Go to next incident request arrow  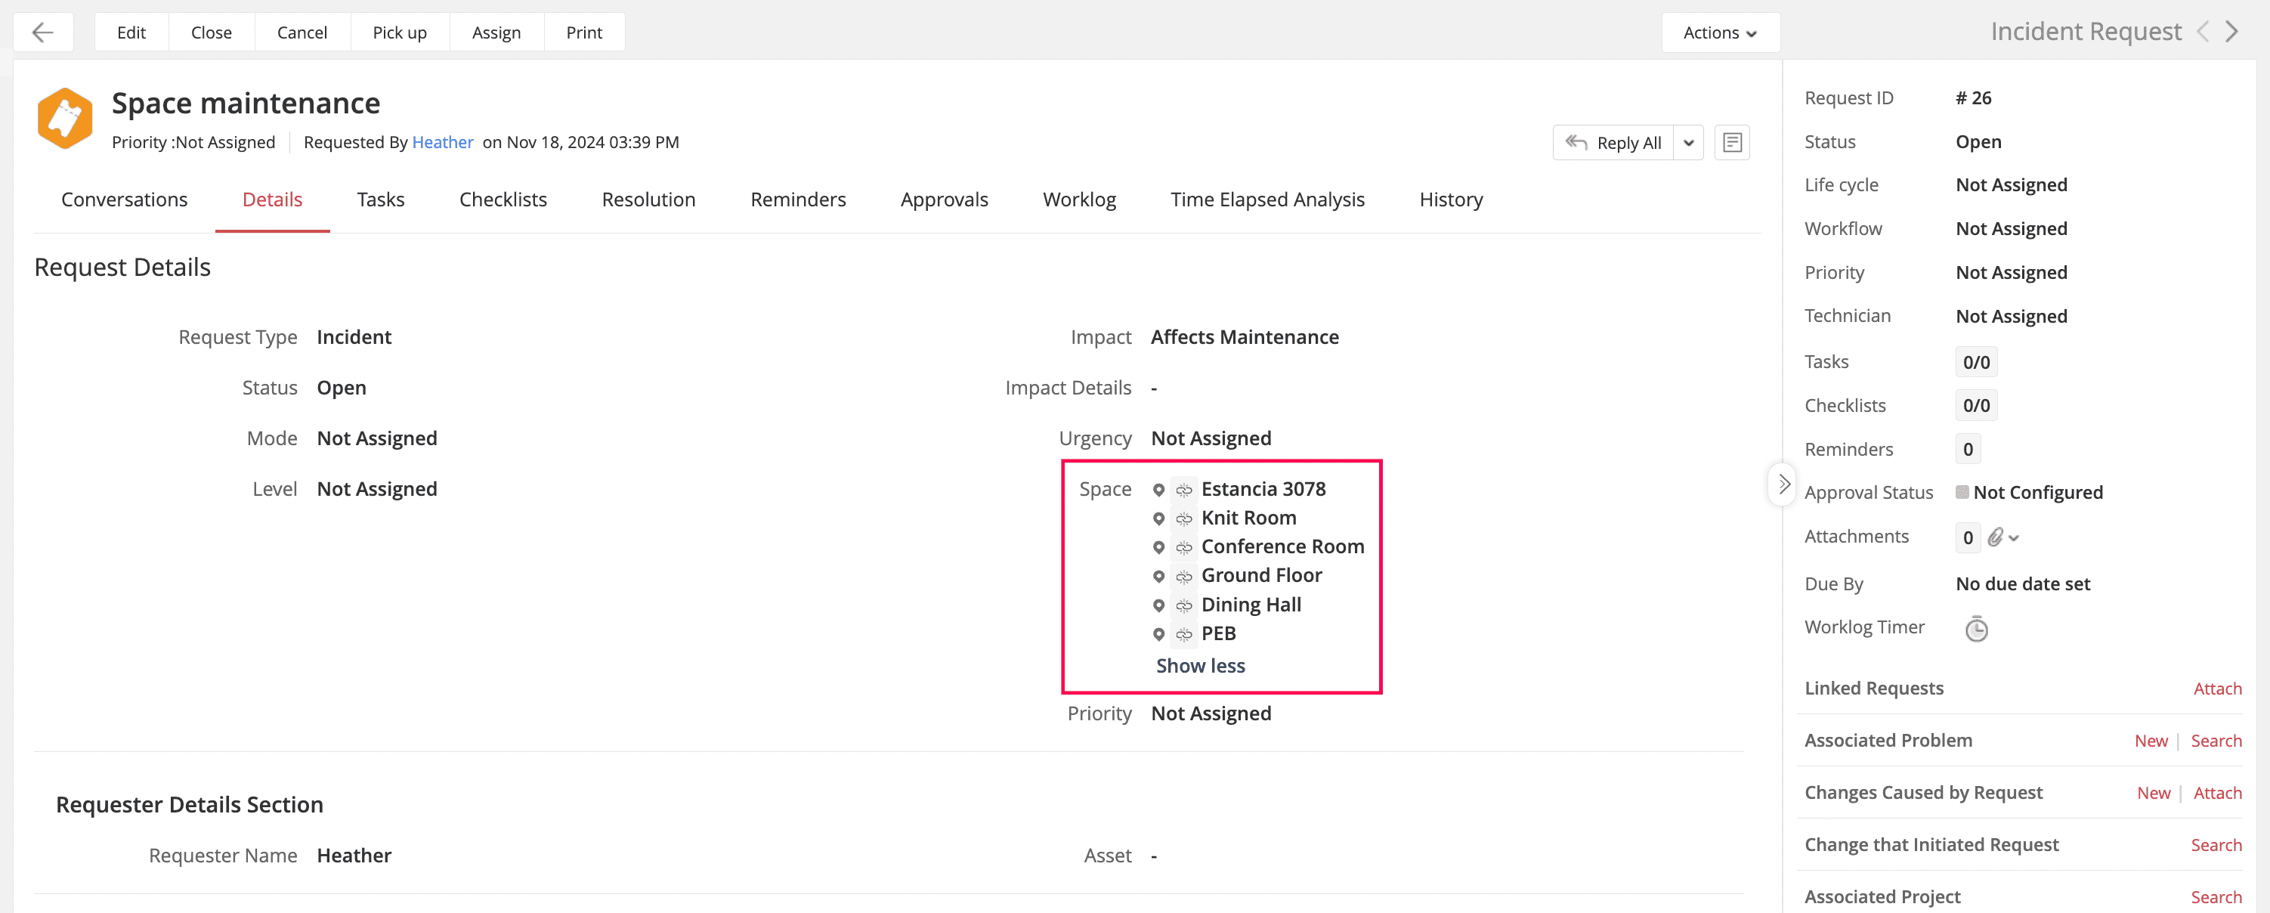pos(2232,32)
